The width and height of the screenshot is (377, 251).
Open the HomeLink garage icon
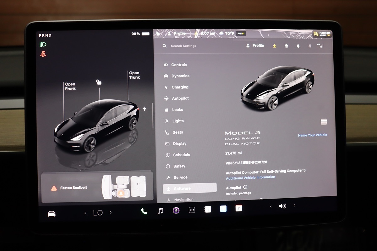[286, 46]
